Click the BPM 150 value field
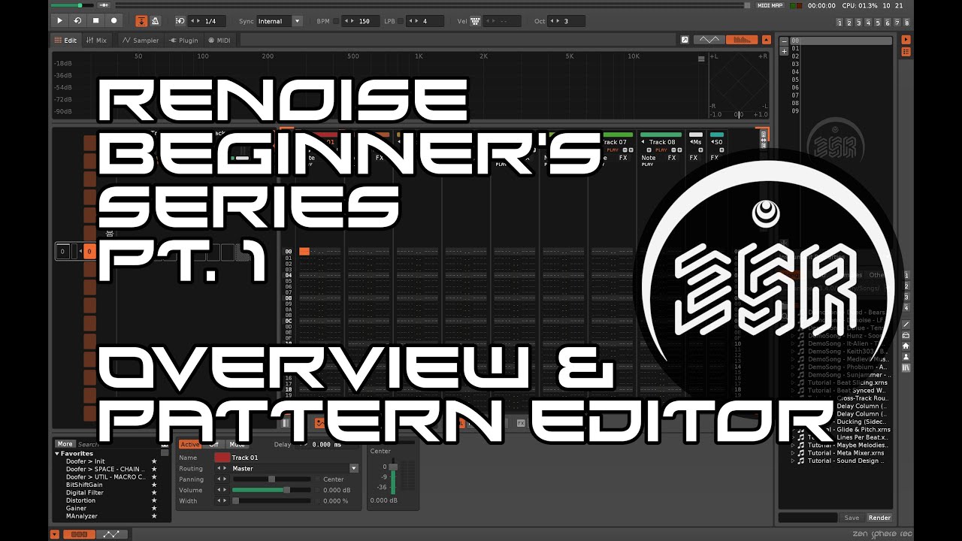 pyautogui.click(x=361, y=21)
